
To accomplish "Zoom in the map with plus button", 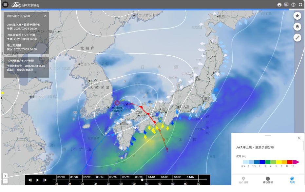I will (5, 176).
